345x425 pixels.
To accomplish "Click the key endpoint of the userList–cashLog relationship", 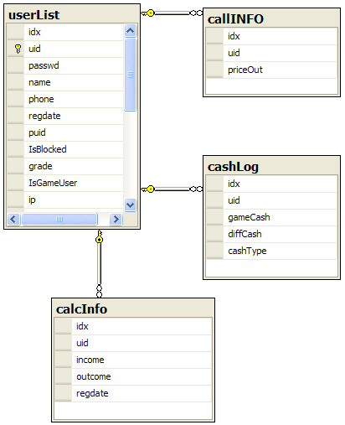I will pyautogui.click(x=148, y=189).
